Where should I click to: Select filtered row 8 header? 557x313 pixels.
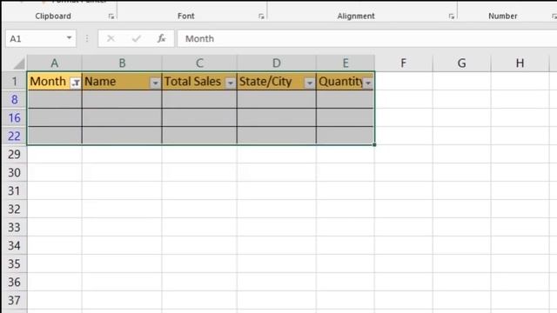click(x=14, y=99)
